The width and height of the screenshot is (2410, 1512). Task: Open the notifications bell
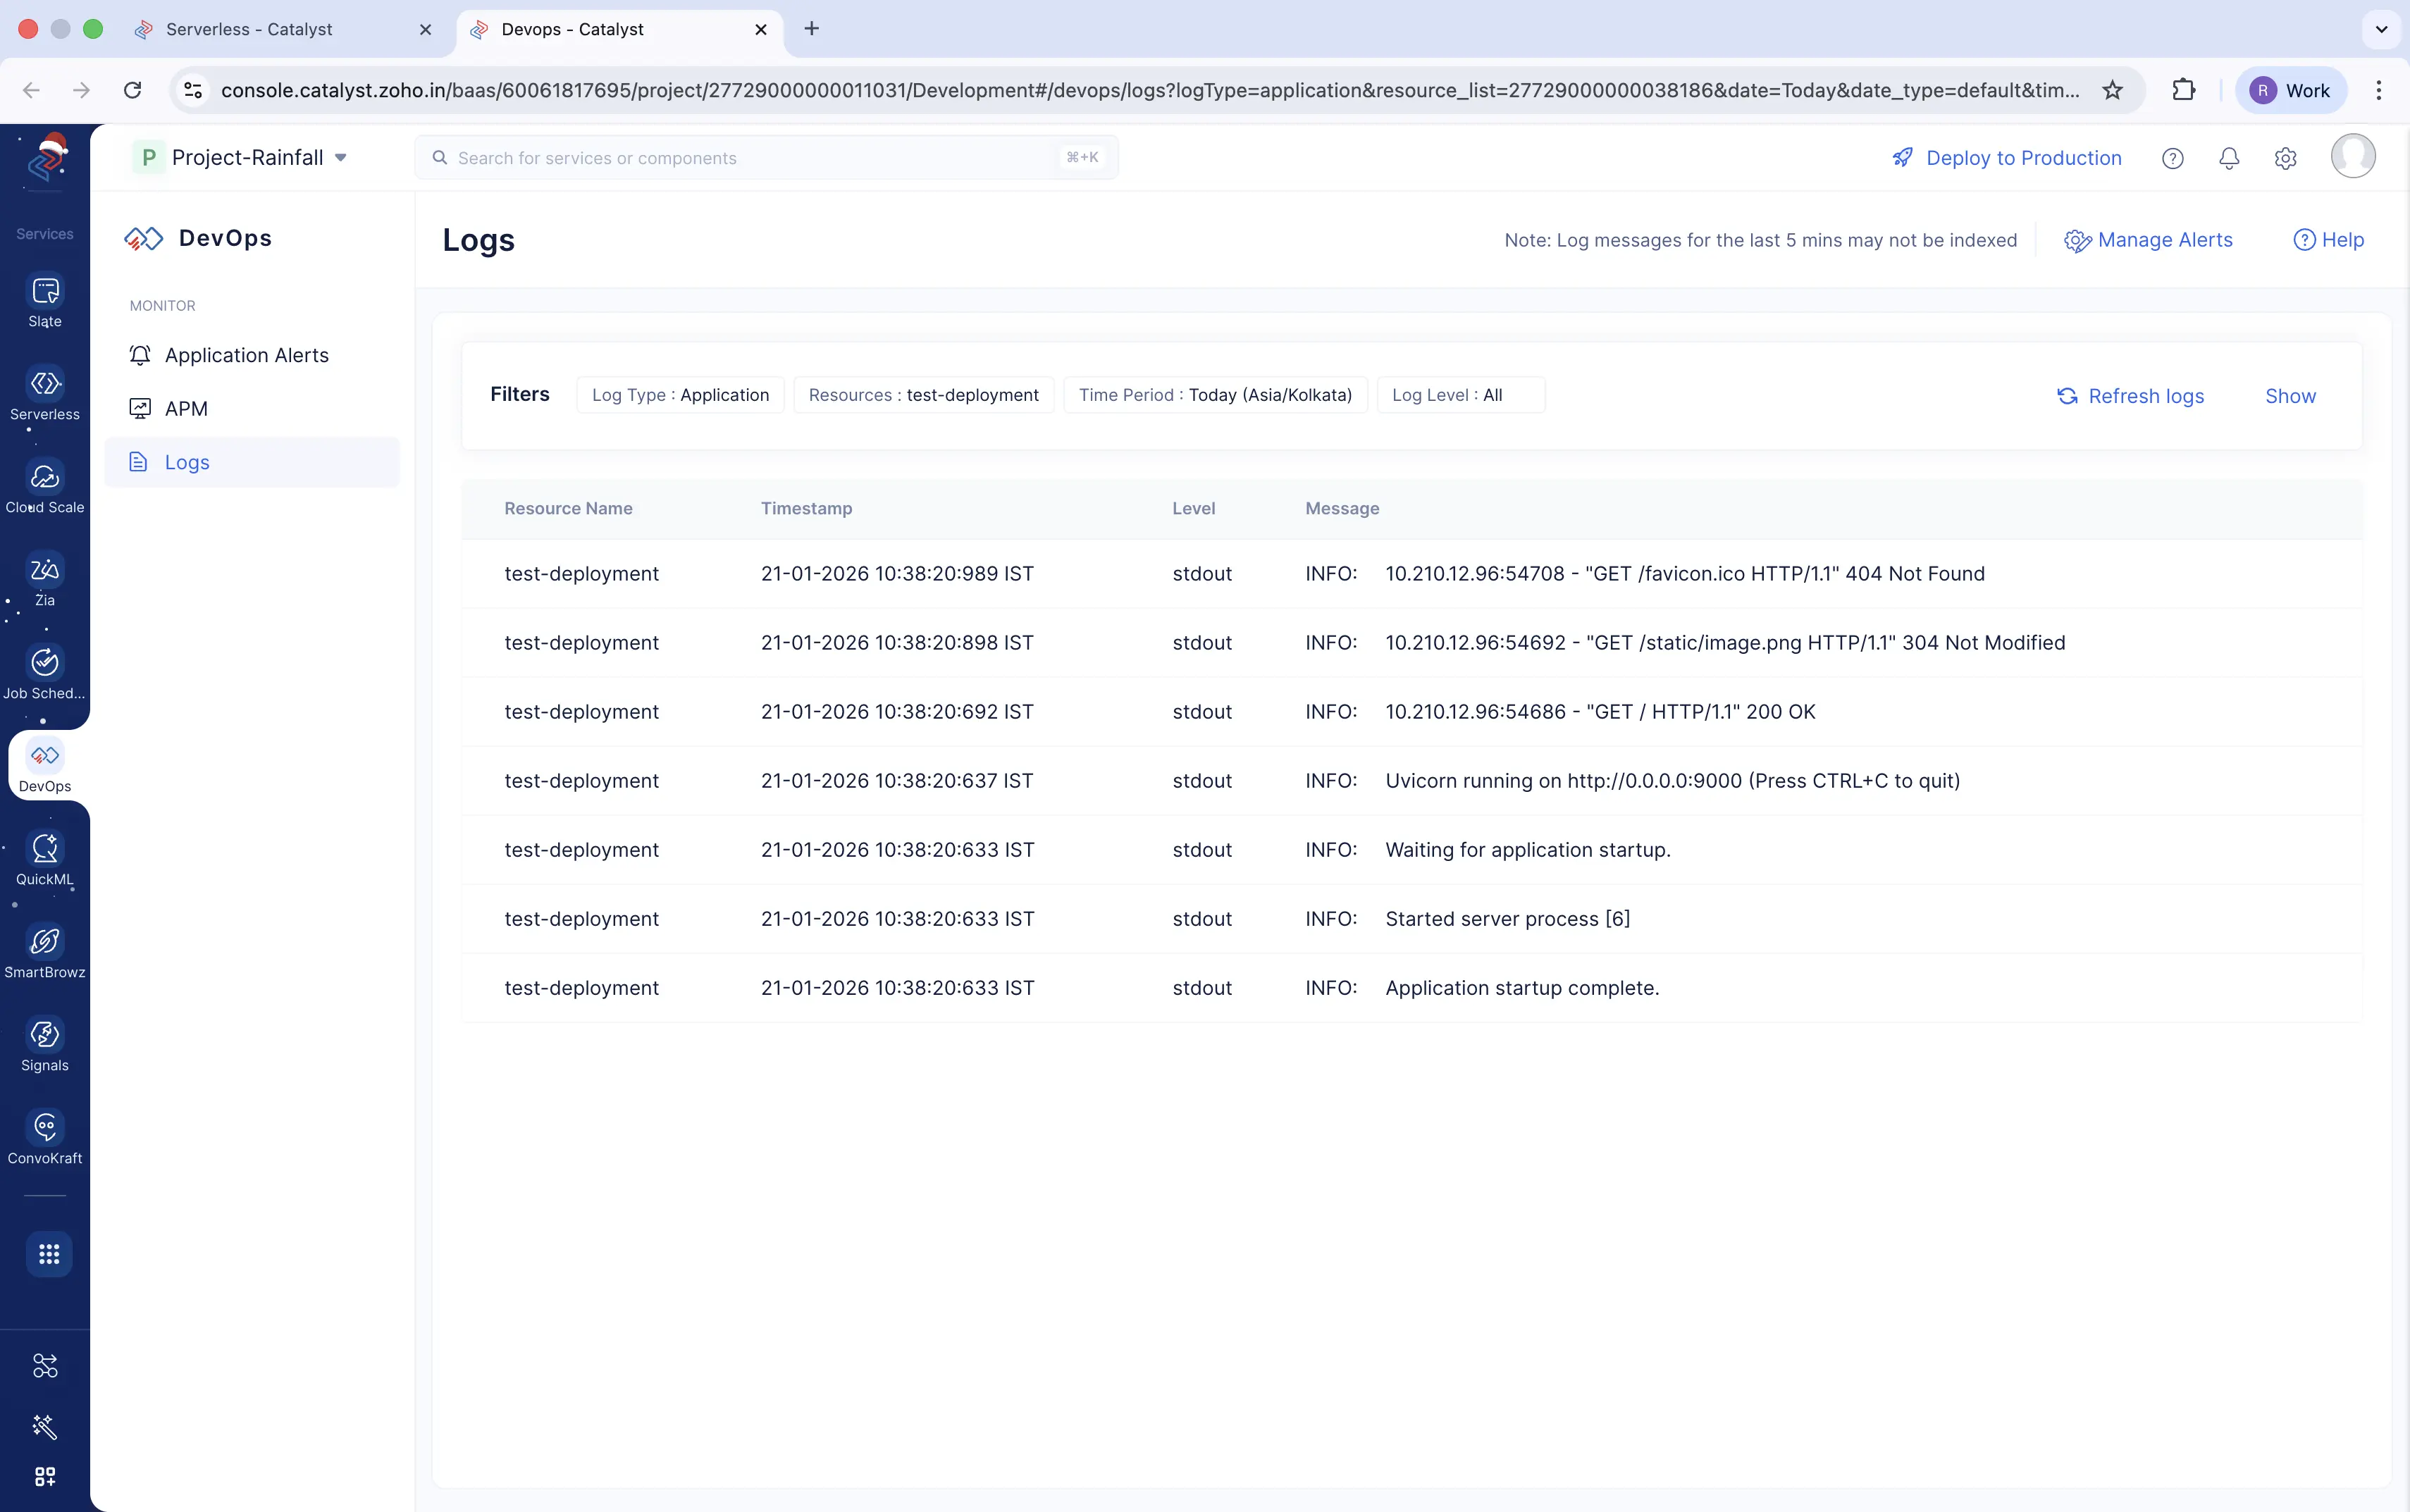click(x=2228, y=157)
